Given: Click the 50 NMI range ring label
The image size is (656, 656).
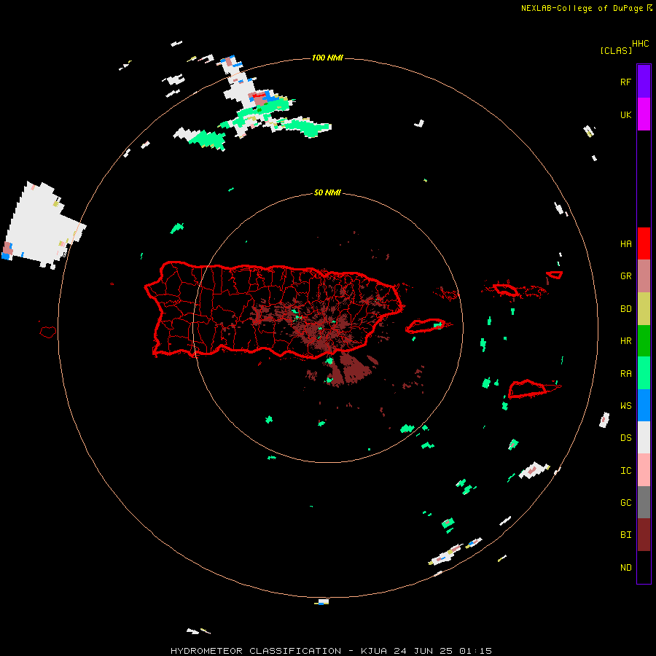Looking at the screenshot, I should (327, 193).
